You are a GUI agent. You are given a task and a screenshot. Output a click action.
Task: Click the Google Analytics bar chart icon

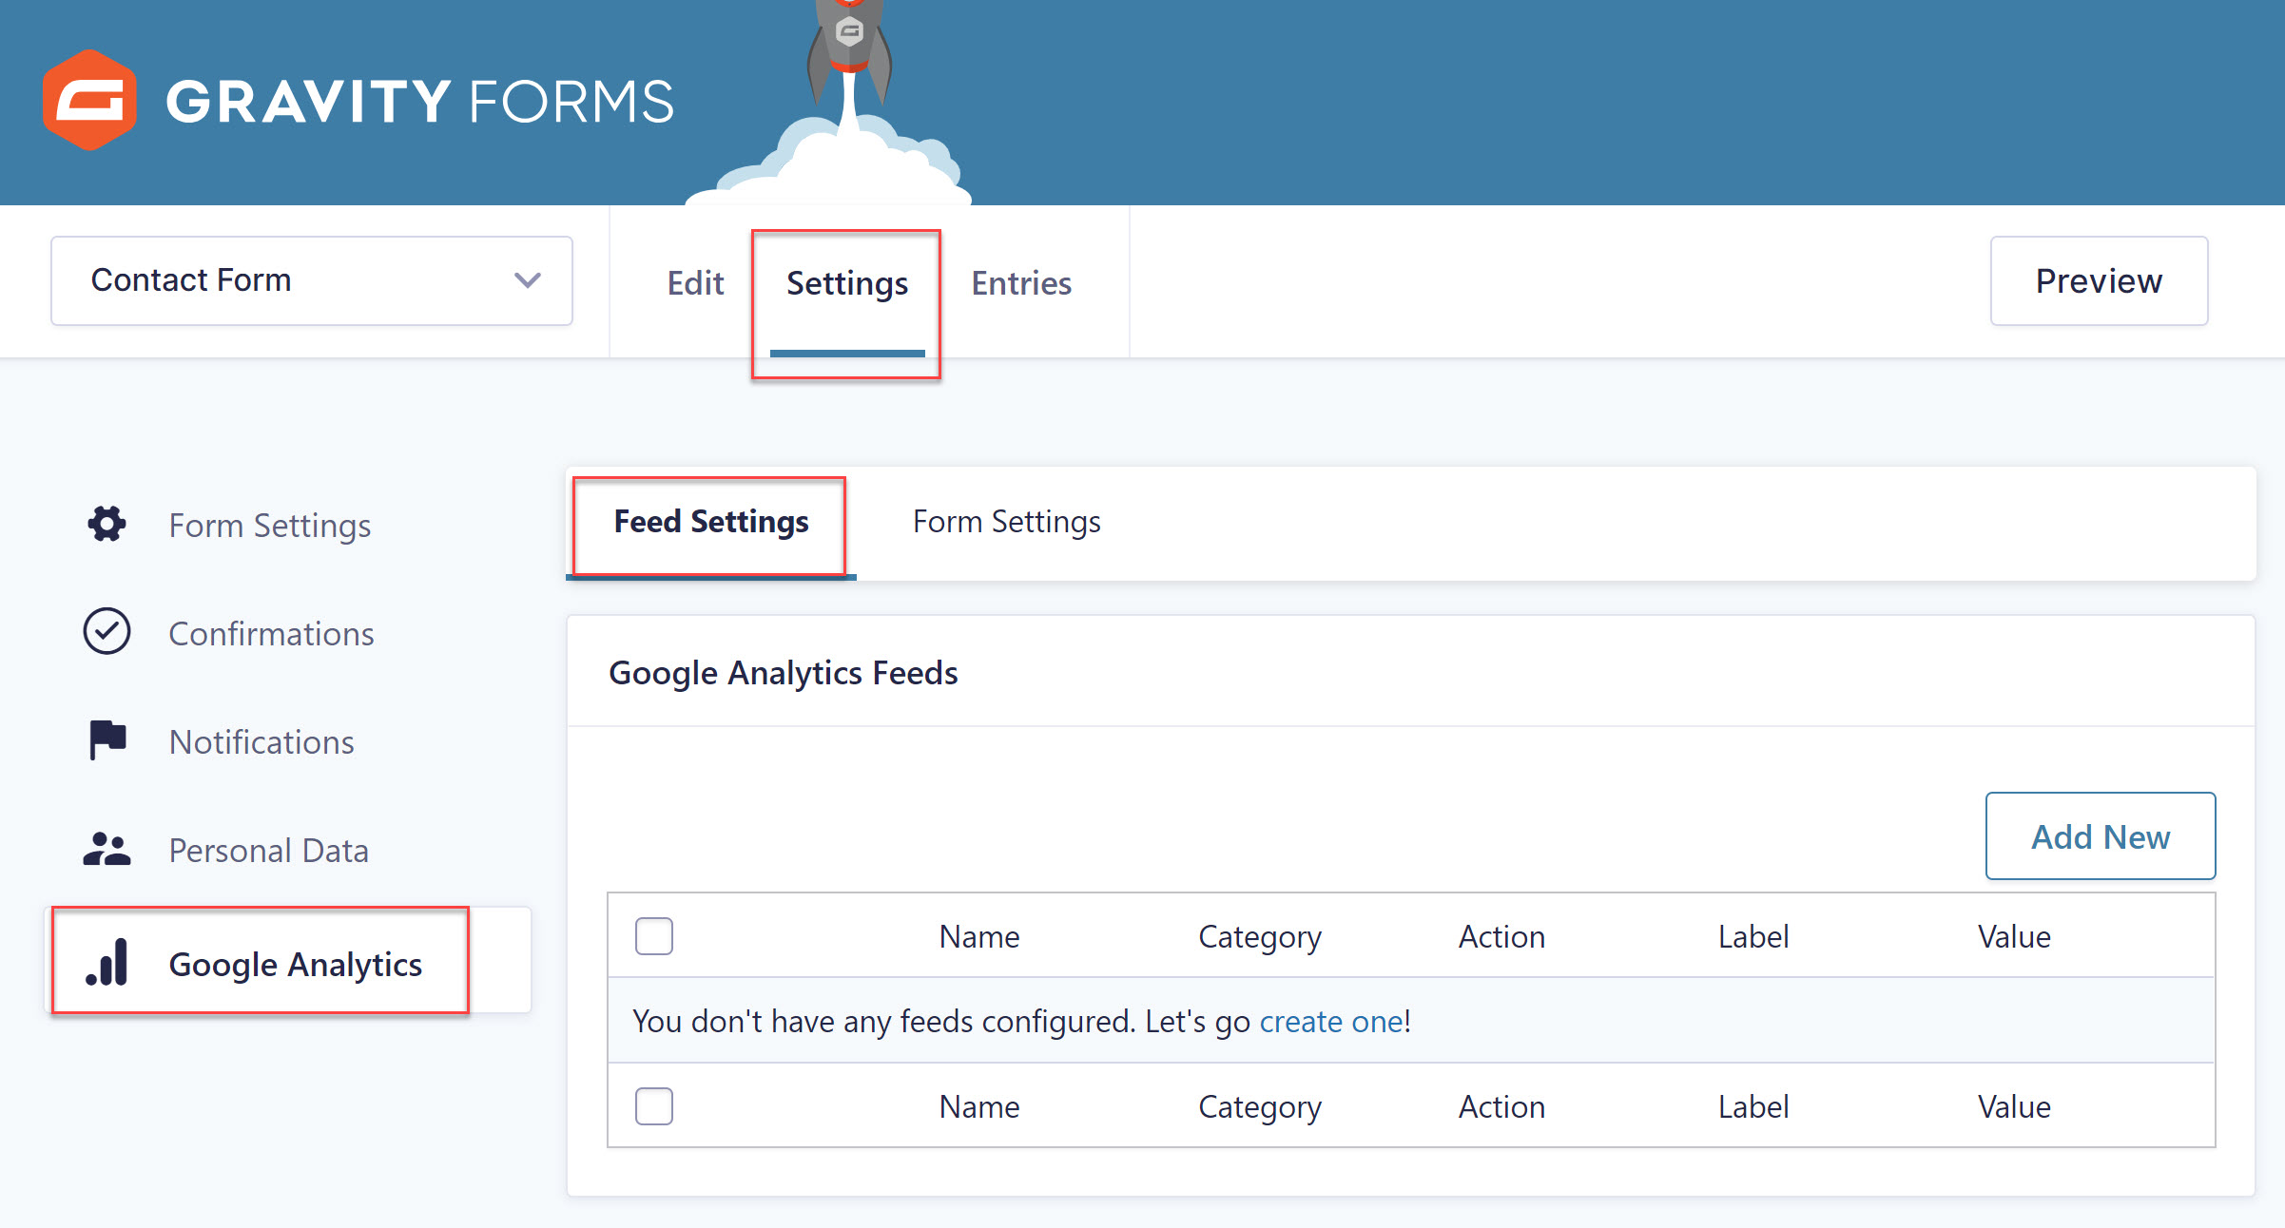[107, 962]
